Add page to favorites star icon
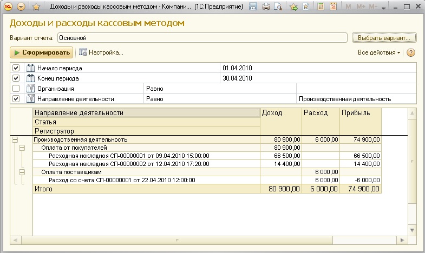The image size is (425, 253). pyautogui.click(x=36, y=7)
